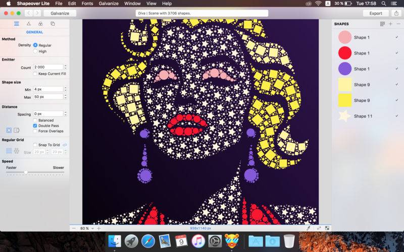The width and height of the screenshot is (404, 252).
Task: Open the File menu
Action: pyautogui.click(x=59, y=4)
